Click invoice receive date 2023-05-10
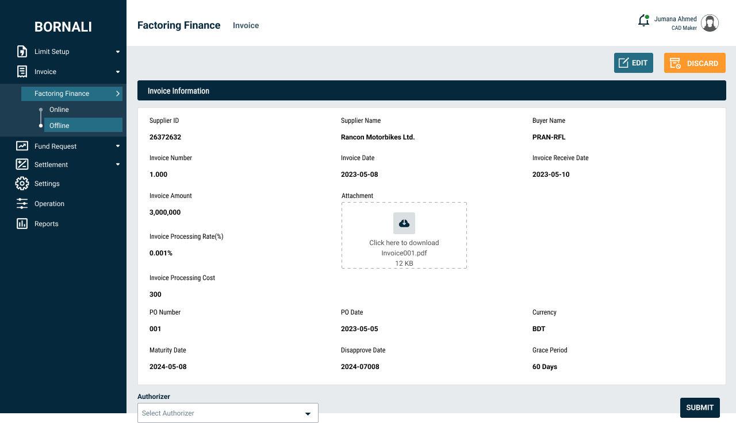The height and width of the screenshot is (423, 736). 551,174
